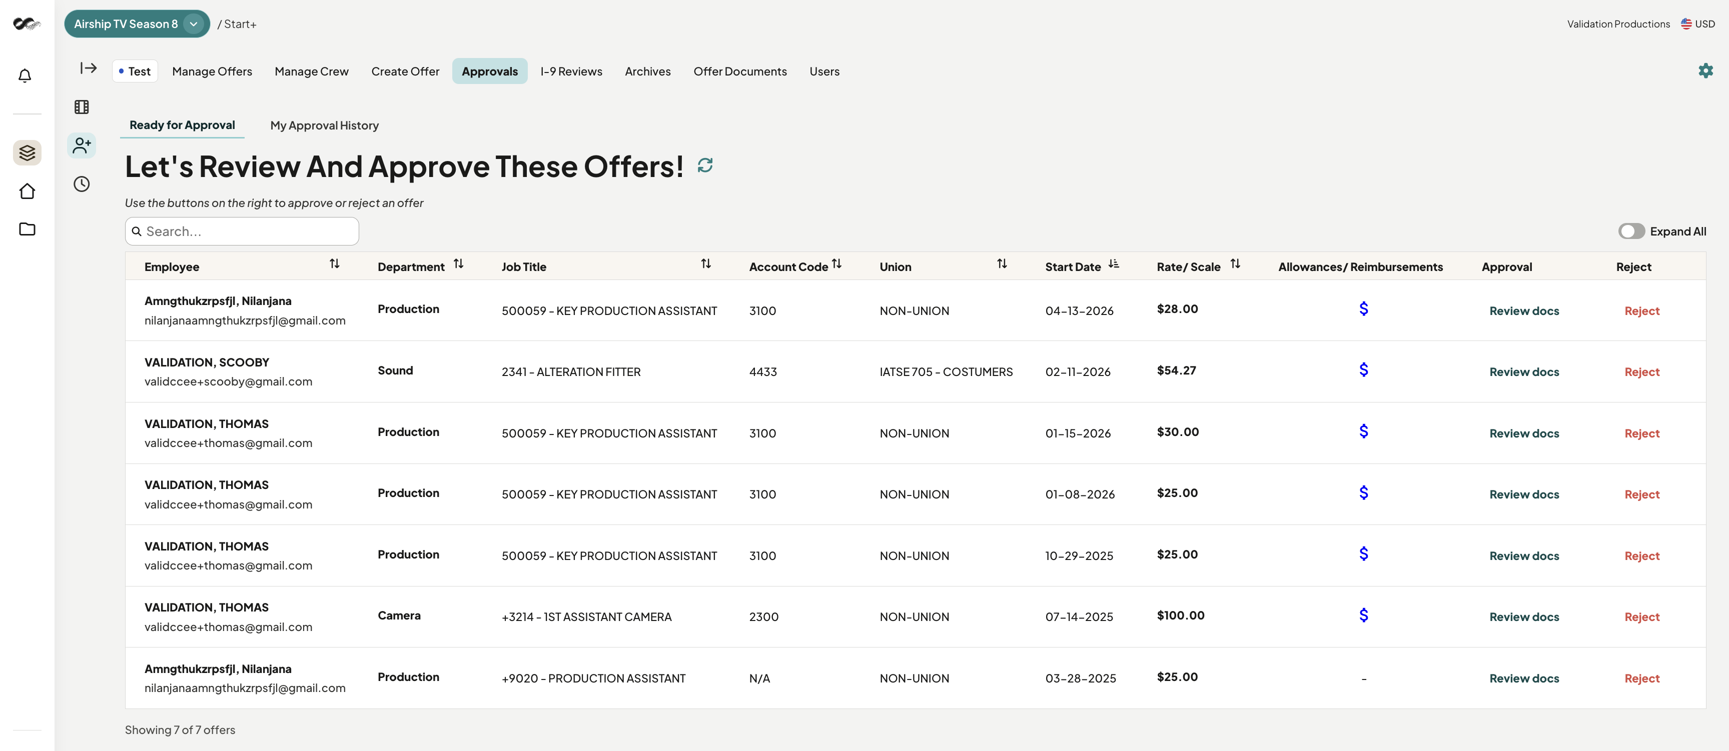1729x751 pixels.
Task: Click '+3214 - 1ST ASSISTANT CAMERA' job title
Action: click(586, 617)
